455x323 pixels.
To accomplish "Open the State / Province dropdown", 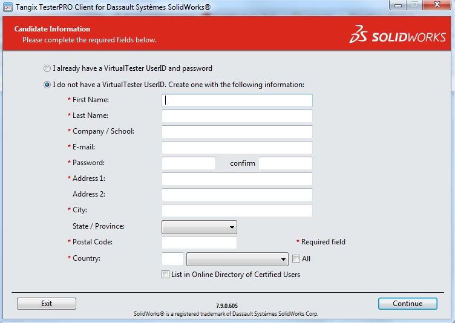I will [x=199, y=227].
